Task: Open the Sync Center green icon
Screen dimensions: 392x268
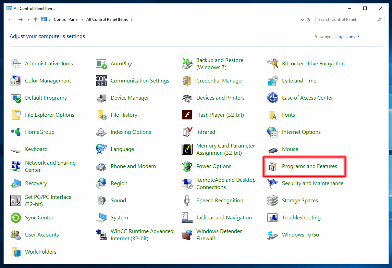Action: click(x=16, y=218)
